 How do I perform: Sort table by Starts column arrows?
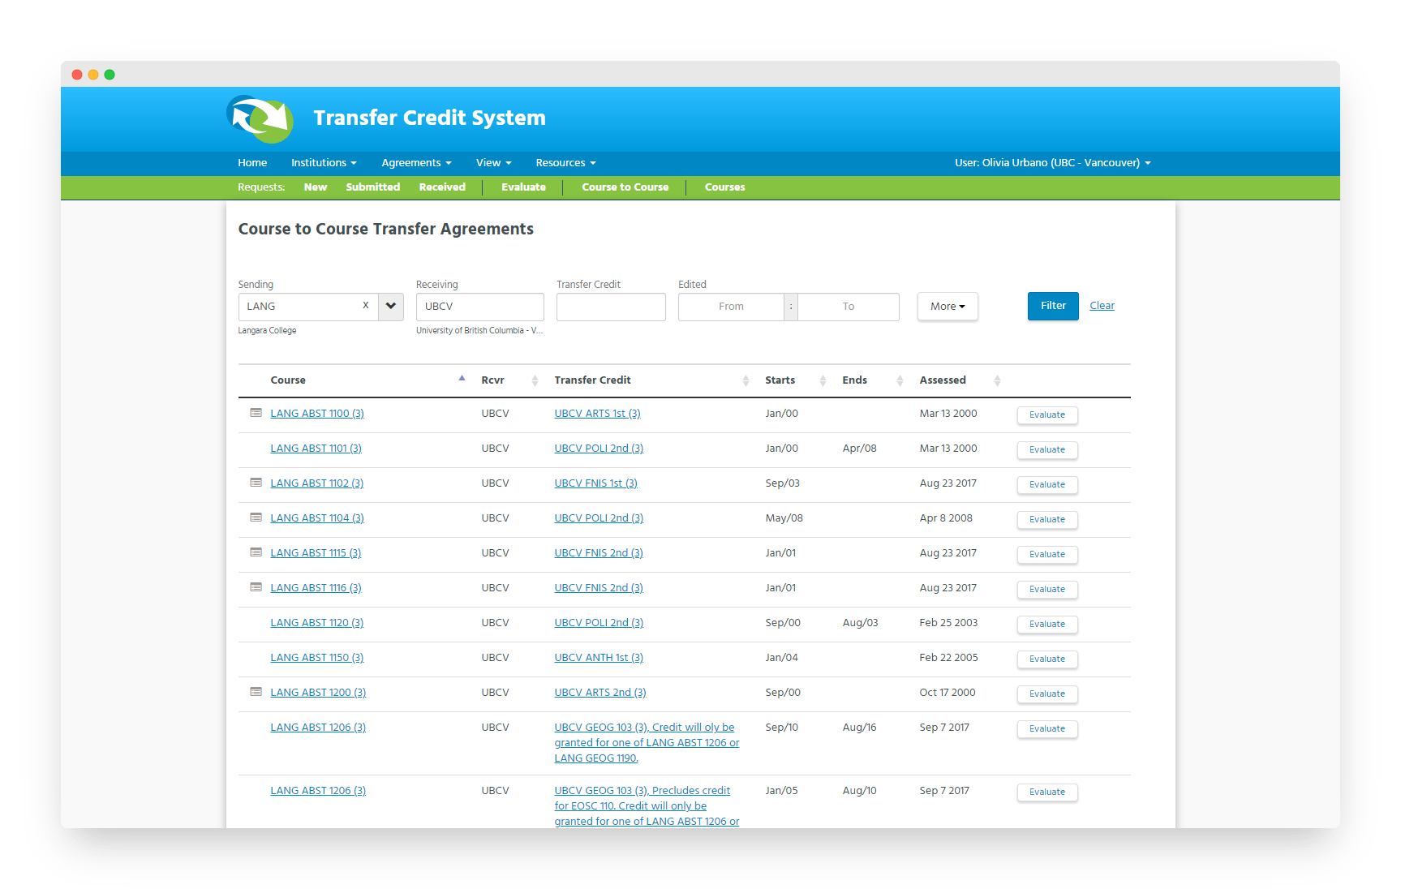click(x=823, y=380)
